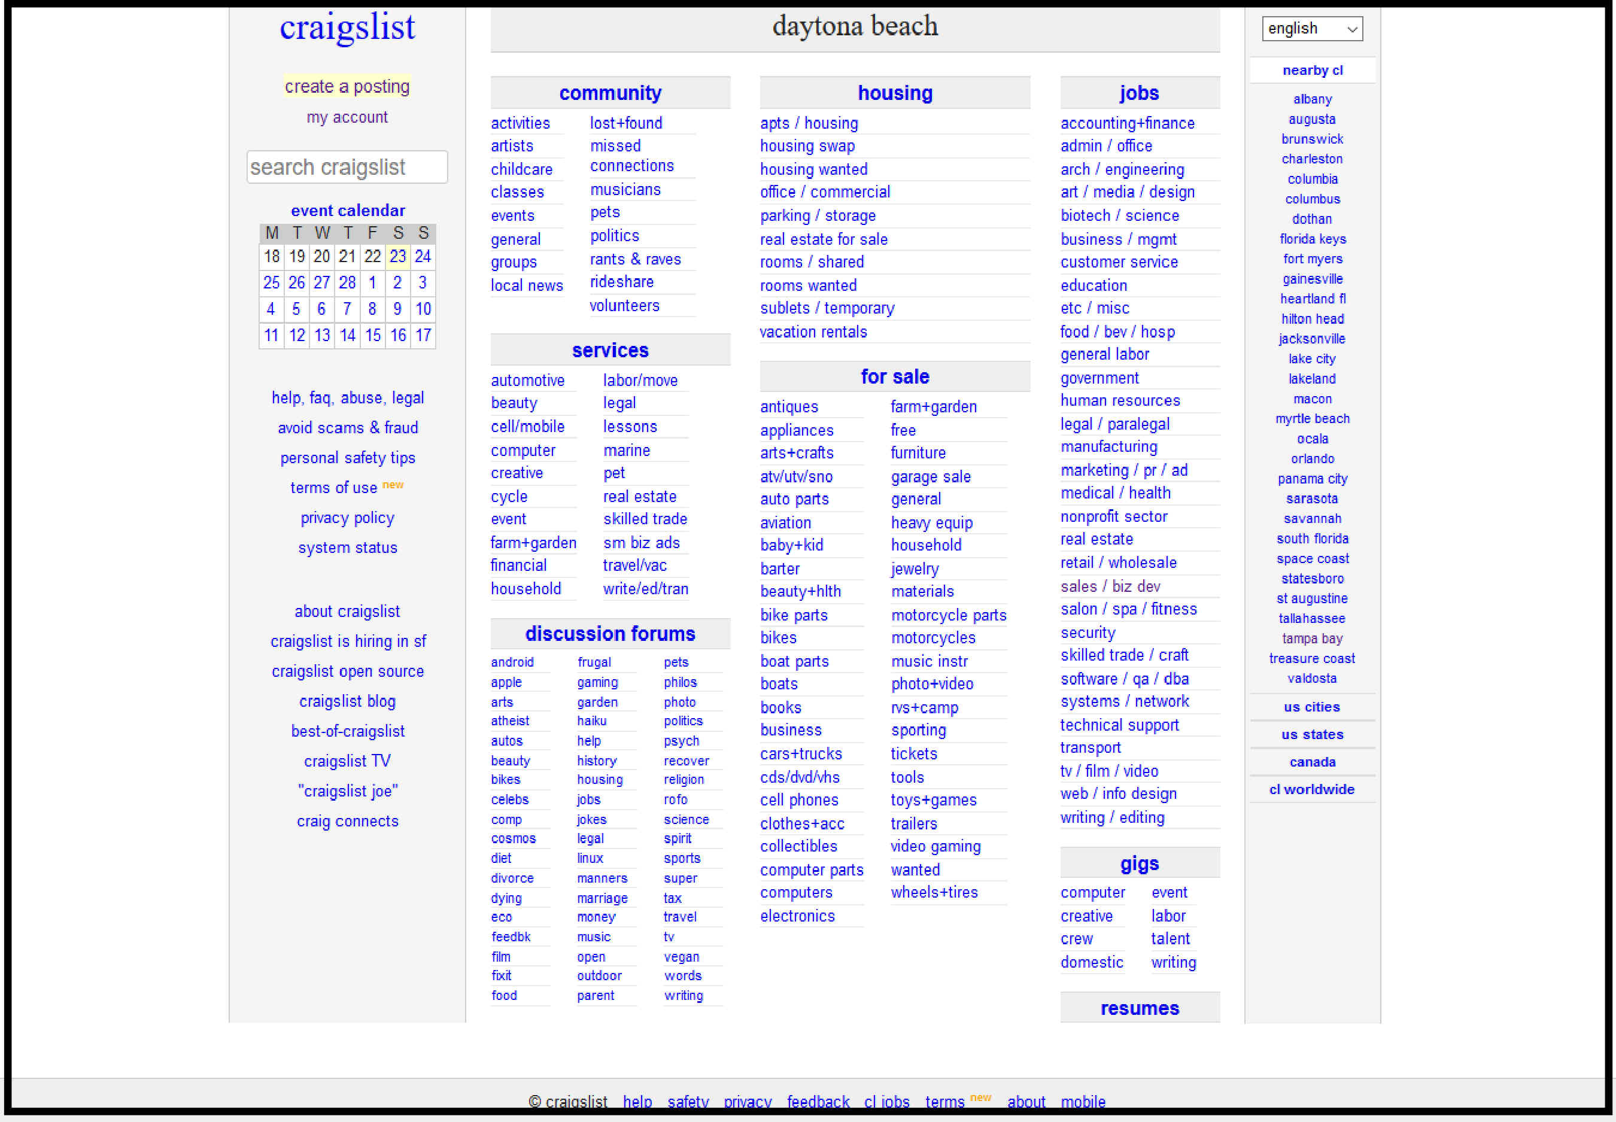Open craigslist is hiring in sf
Image resolution: width=1616 pixels, height=1122 pixels.
click(x=348, y=641)
